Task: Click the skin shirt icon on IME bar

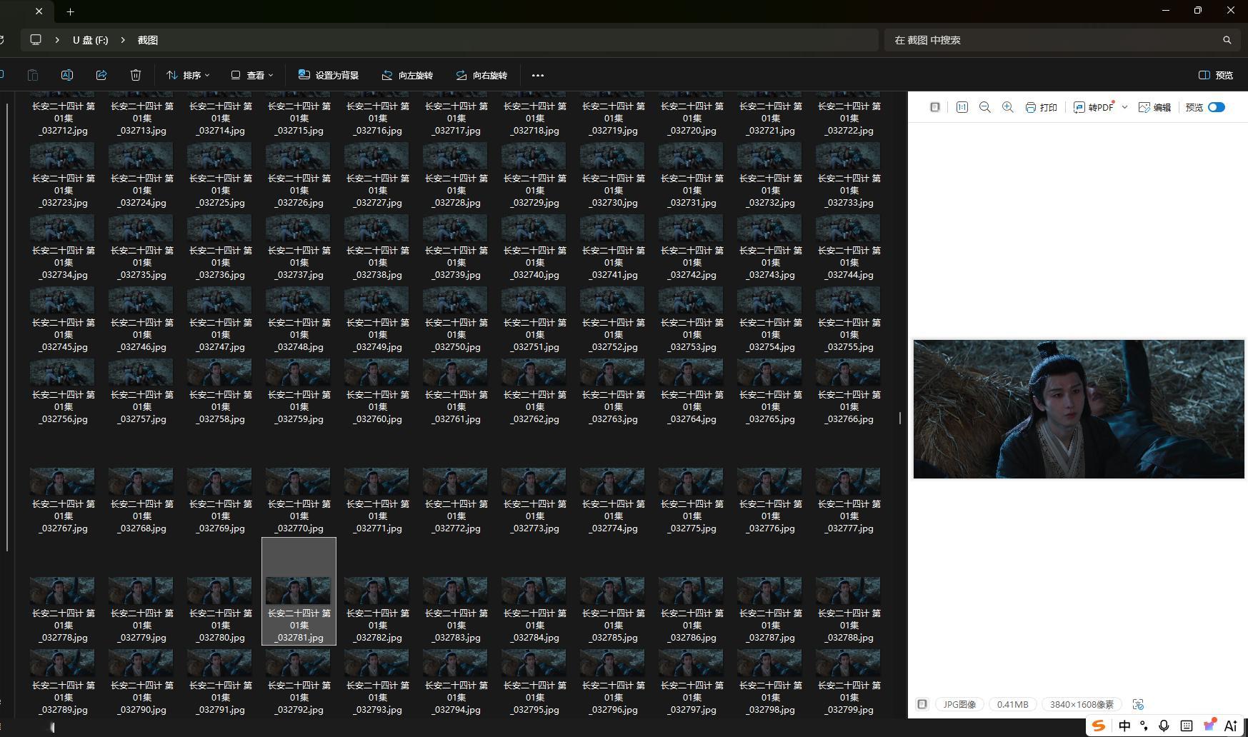Action: pos(1209,726)
